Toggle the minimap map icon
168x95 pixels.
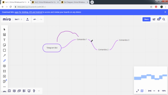pyautogui.click(x=142, y=91)
